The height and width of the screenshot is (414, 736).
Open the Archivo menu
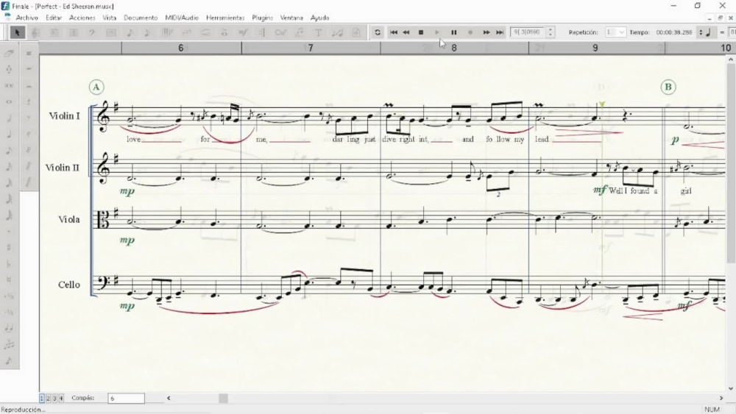coord(27,18)
